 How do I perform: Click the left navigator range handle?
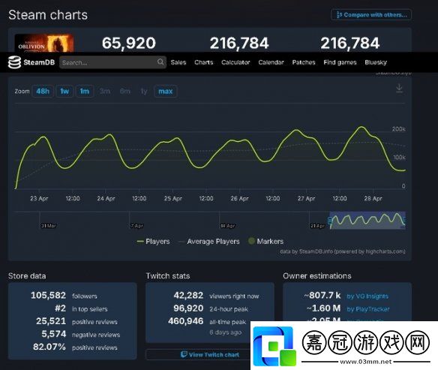[x=330, y=221]
